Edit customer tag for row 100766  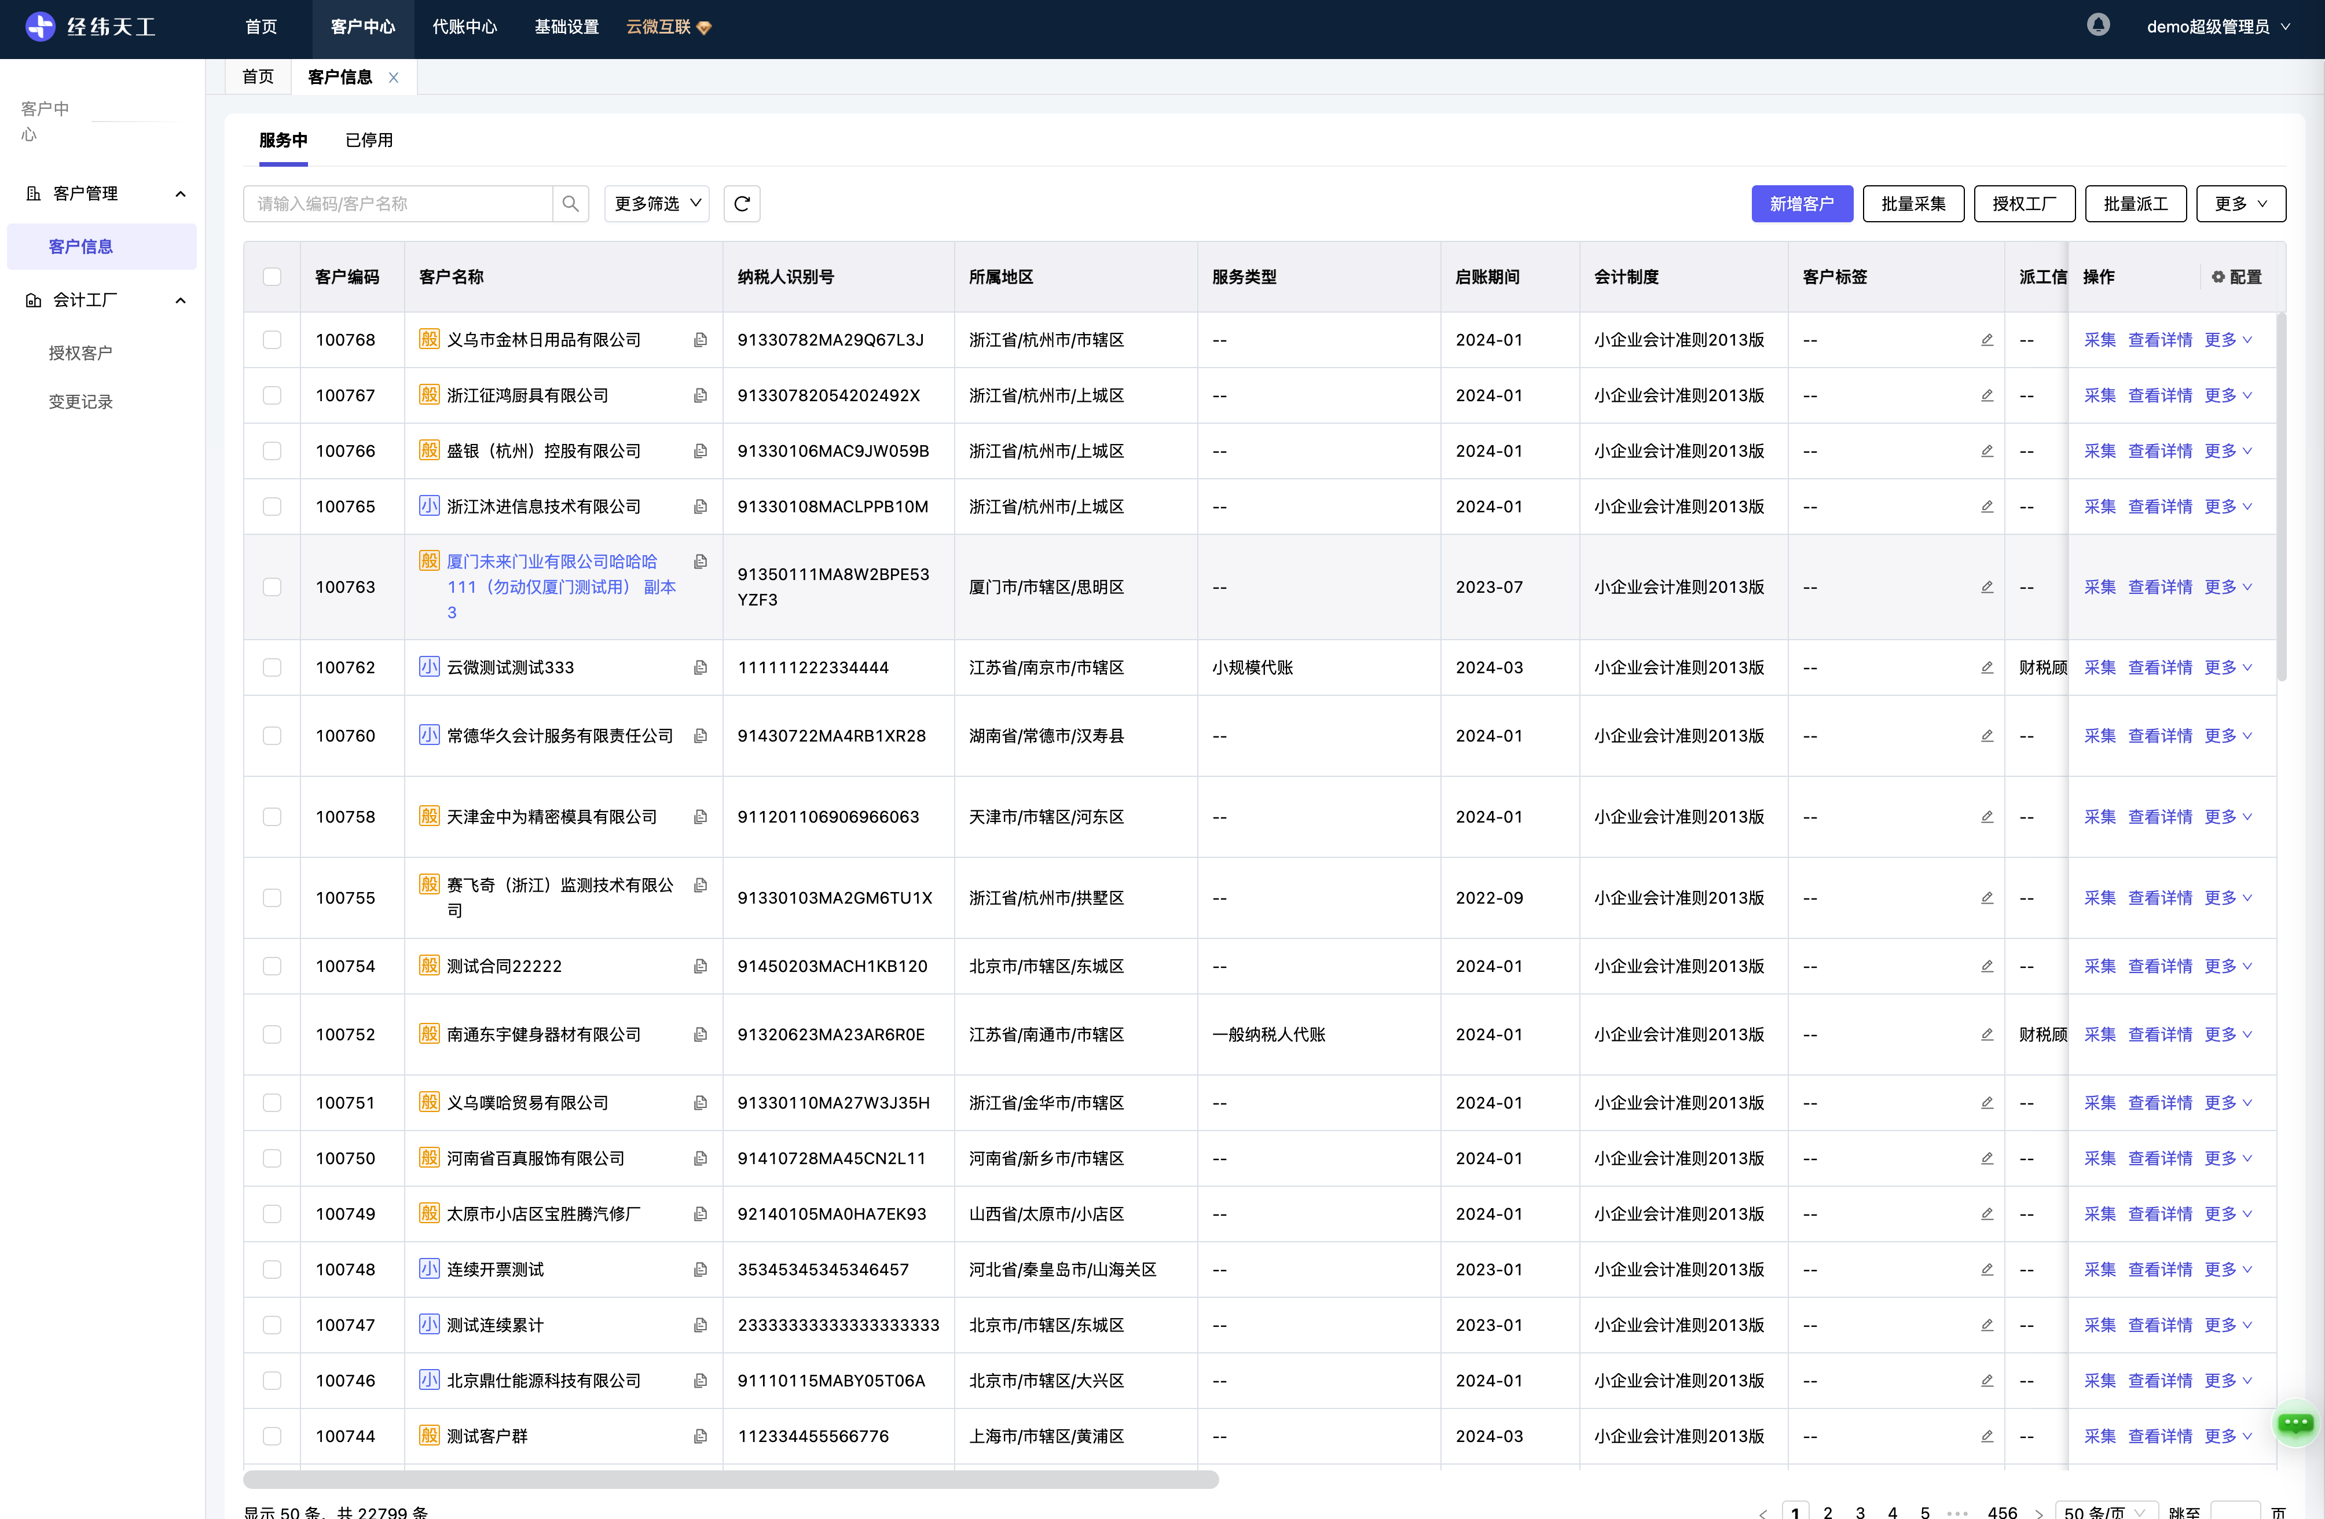point(1987,452)
